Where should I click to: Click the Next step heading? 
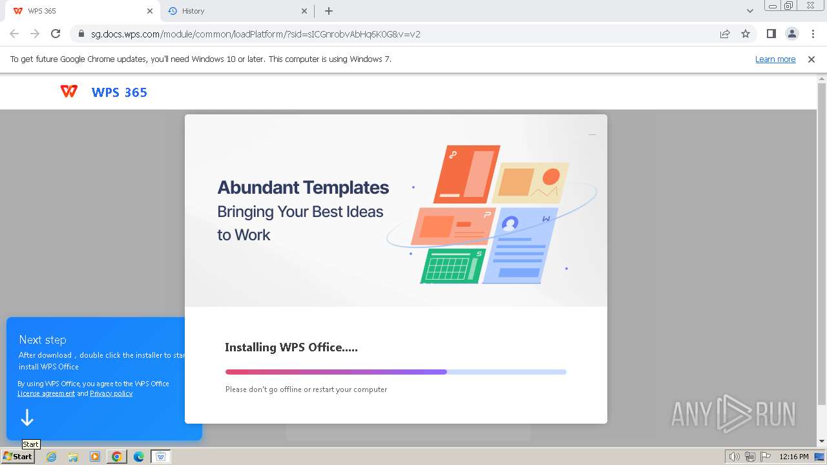(x=43, y=340)
